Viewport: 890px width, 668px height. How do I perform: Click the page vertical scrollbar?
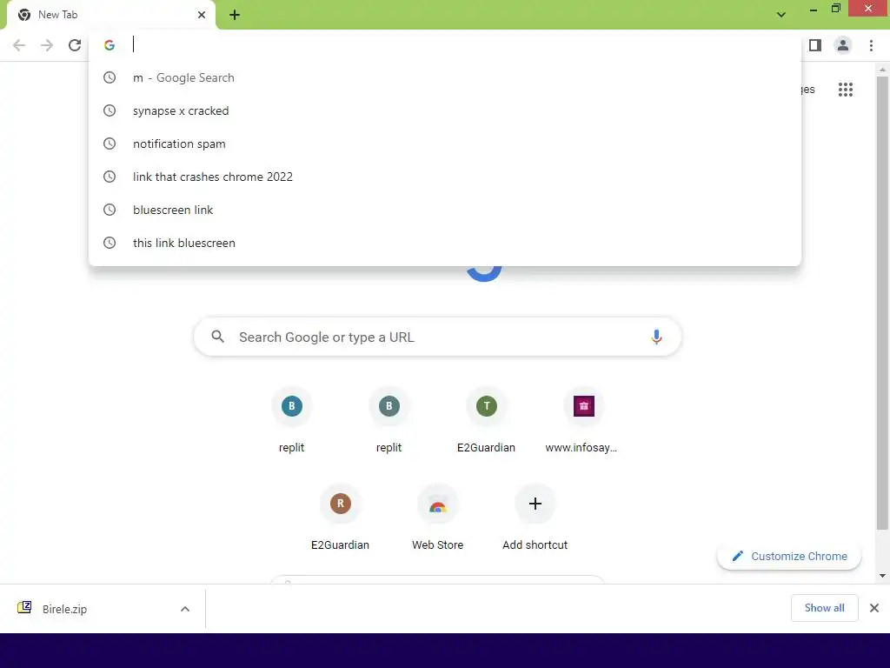(x=882, y=303)
